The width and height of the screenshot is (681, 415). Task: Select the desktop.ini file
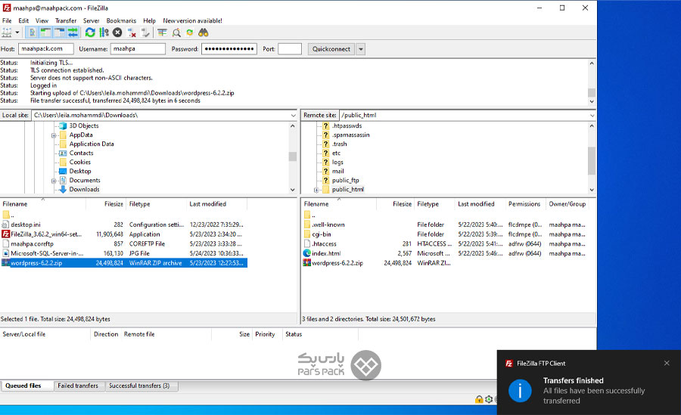pyautogui.click(x=26, y=225)
